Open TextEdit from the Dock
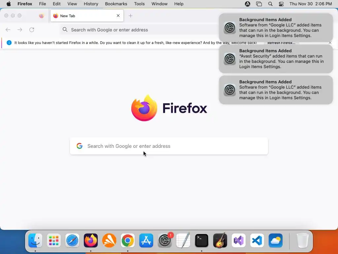This screenshot has height=254, width=338. pyautogui.click(x=183, y=240)
